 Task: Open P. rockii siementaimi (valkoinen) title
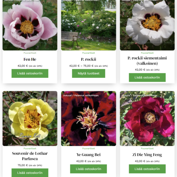(147, 61)
